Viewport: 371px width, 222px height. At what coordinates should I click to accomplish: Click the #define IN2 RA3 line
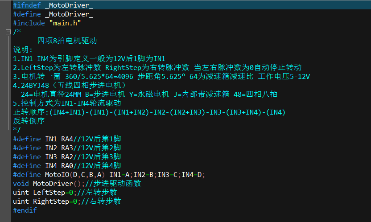tap(67, 148)
